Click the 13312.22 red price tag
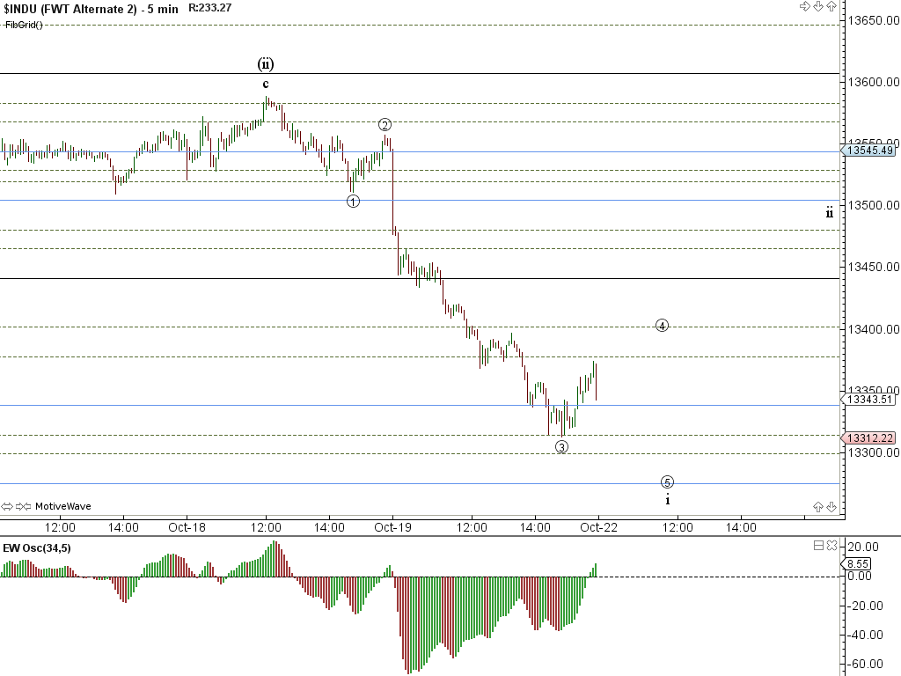This screenshot has width=901, height=676. pos(869,438)
